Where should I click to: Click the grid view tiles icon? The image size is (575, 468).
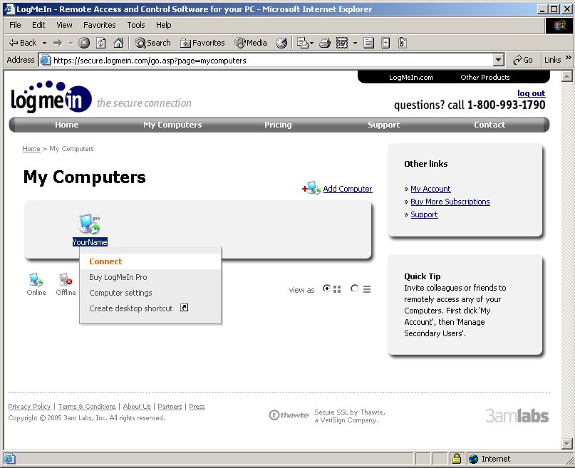tap(337, 289)
